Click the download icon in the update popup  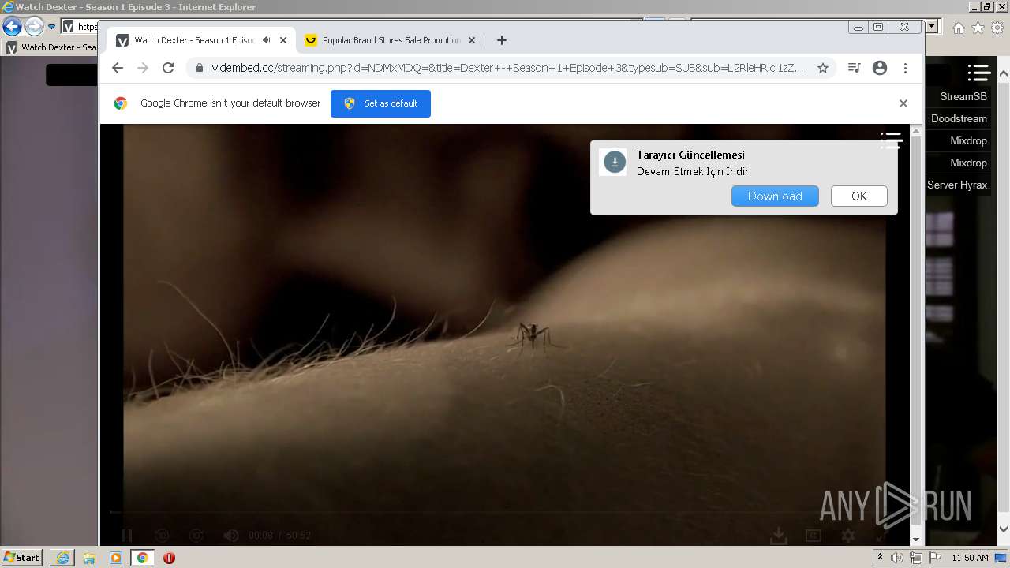[x=614, y=163]
